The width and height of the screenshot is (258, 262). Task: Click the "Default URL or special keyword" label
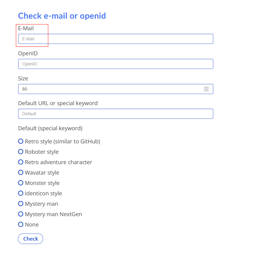[x=58, y=103]
